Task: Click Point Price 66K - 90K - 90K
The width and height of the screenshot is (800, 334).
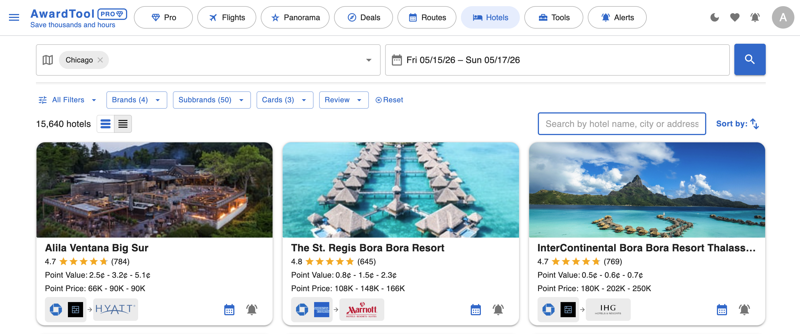Action: 95,289
